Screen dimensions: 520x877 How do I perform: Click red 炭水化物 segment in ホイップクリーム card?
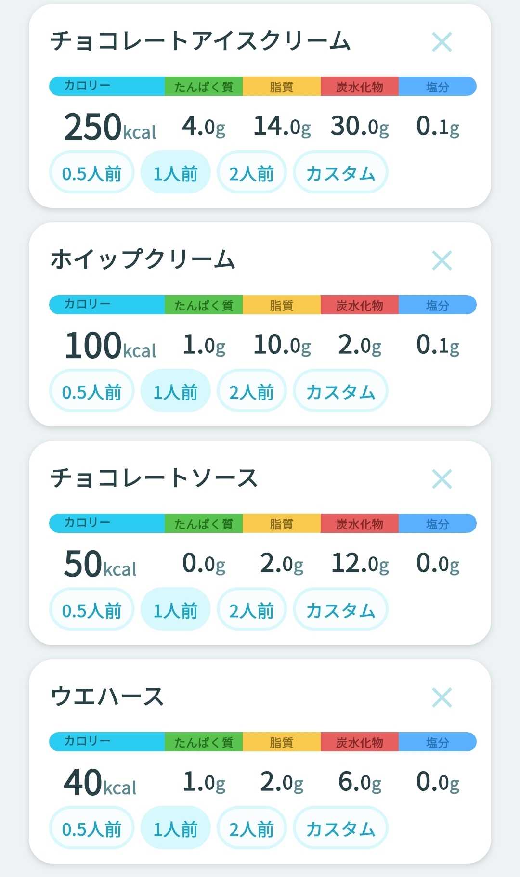pyautogui.click(x=360, y=305)
